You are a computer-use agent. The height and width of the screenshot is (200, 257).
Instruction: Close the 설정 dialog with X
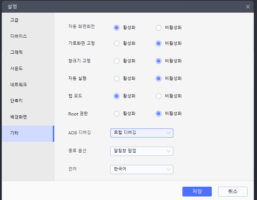point(248,7)
